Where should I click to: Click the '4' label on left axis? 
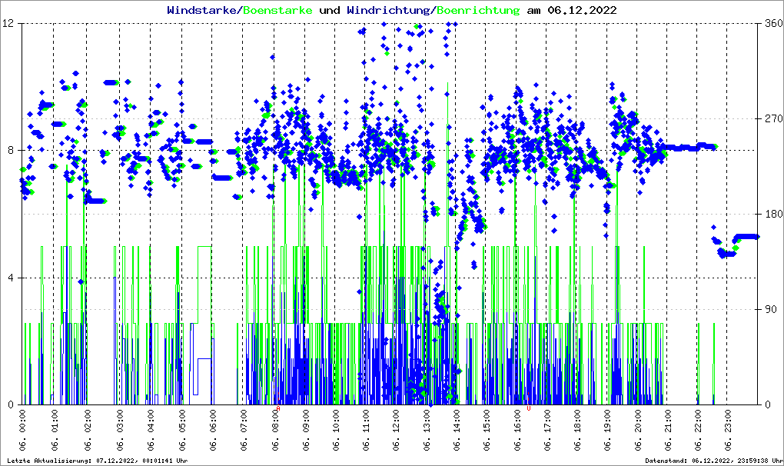click(x=12, y=278)
